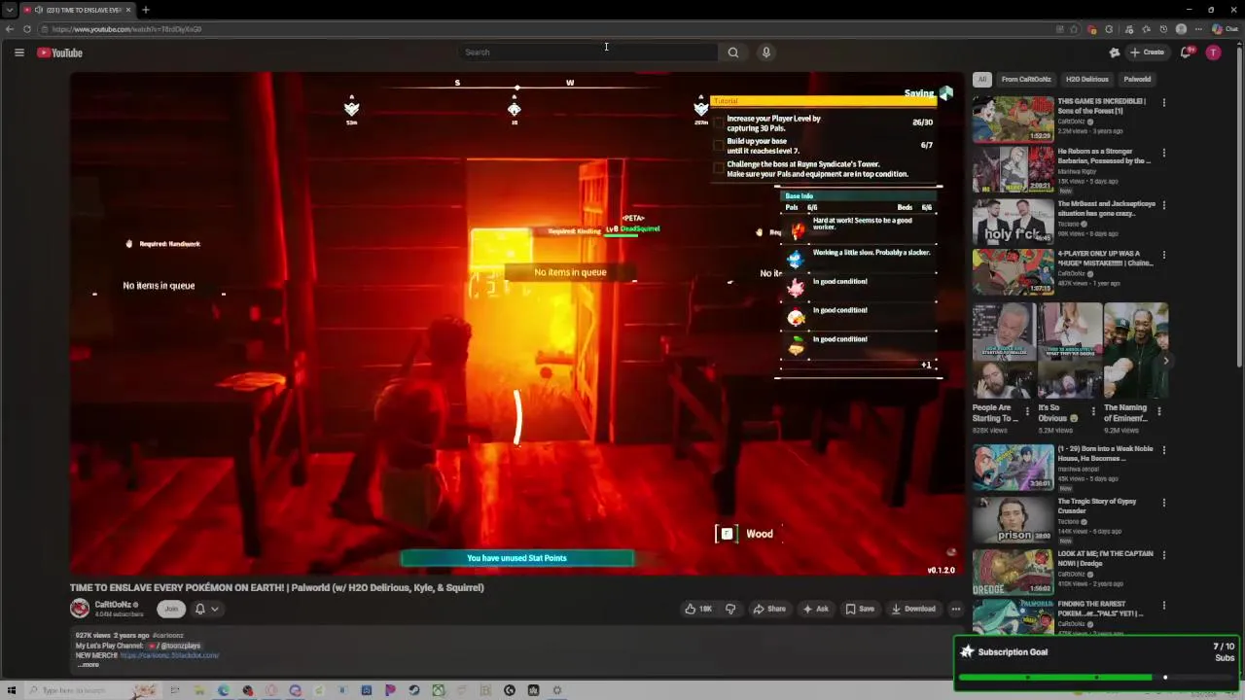
Task: Click the search magnifier button
Action: (733, 52)
